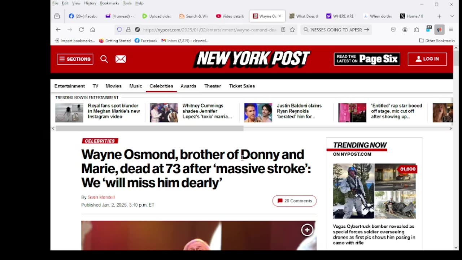
Task: Switch to the 'What Does th' tab
Action: (x=304, y=16)
